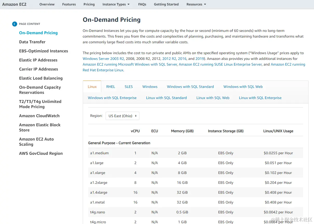
Task: Click the Linux/UNIX Usage column header
Action: click(x=278, y=131)
